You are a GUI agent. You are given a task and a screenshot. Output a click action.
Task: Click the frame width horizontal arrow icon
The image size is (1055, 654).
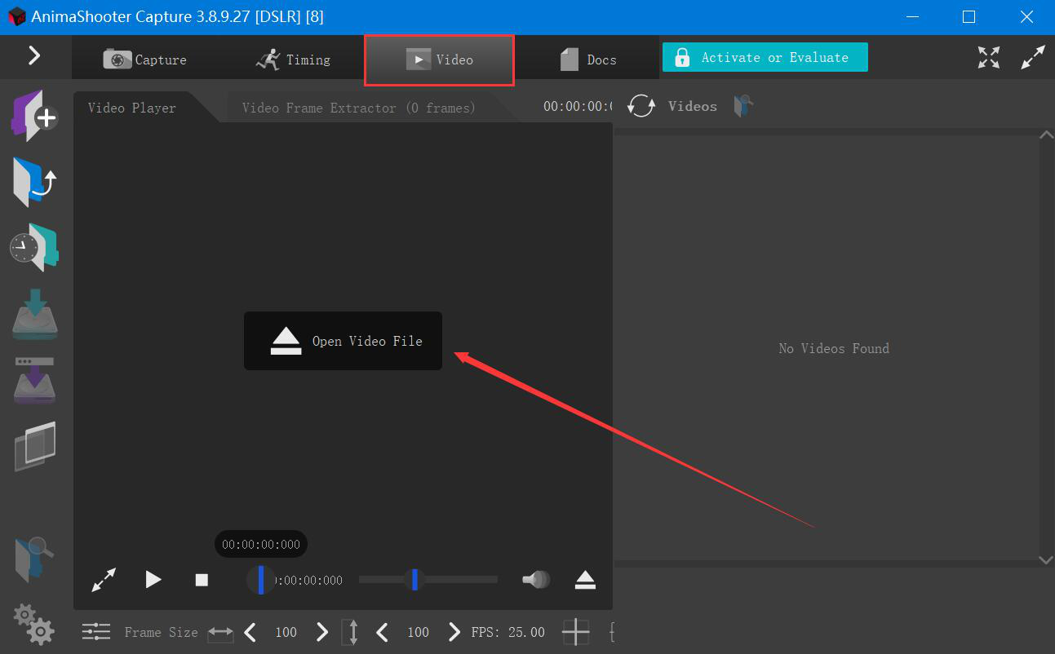[x=220, y=632]
